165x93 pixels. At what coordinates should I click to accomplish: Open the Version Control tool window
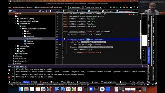15,82
